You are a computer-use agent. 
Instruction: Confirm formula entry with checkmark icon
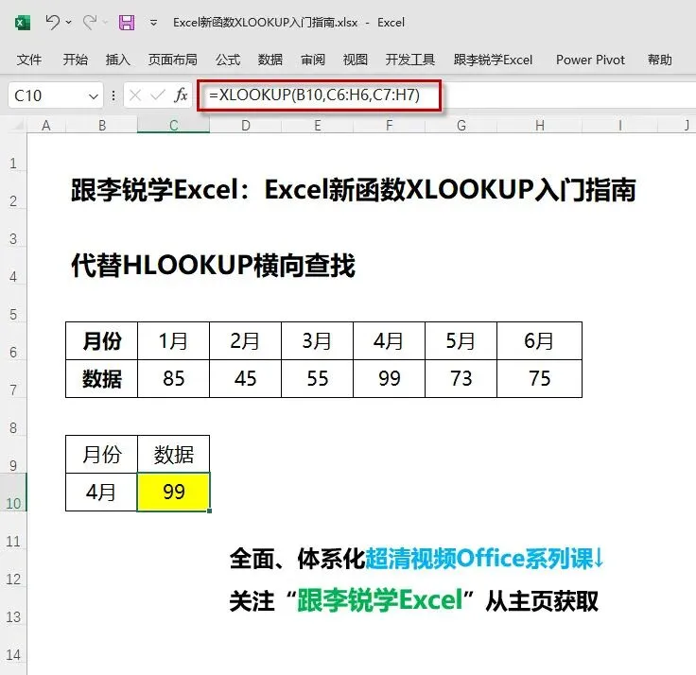tap(158, 95)
